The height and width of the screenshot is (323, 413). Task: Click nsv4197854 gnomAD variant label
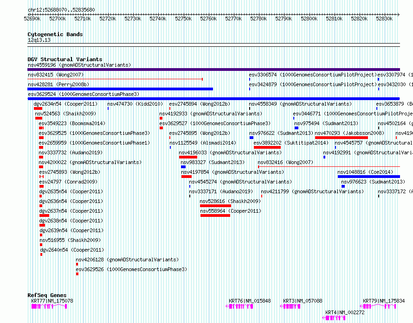coord(232,172)
